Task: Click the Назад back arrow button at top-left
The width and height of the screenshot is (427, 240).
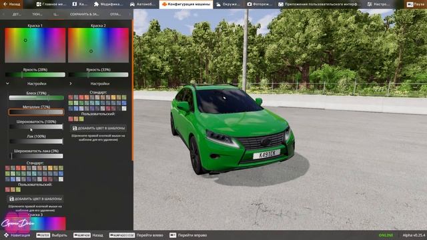Action: click(x=12, y=4)
